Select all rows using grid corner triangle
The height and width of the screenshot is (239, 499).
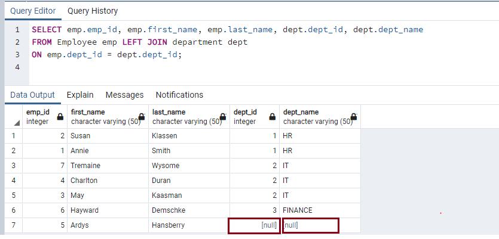[x=16, y=122]
